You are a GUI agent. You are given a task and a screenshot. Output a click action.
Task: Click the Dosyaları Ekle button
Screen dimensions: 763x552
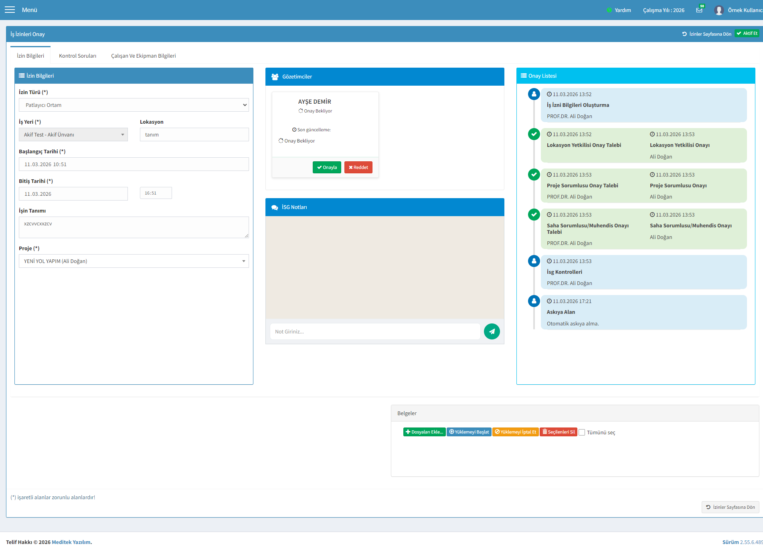[425, 432]
